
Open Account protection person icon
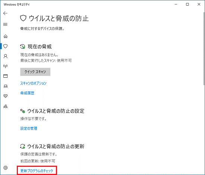click(x=5, y=56)
